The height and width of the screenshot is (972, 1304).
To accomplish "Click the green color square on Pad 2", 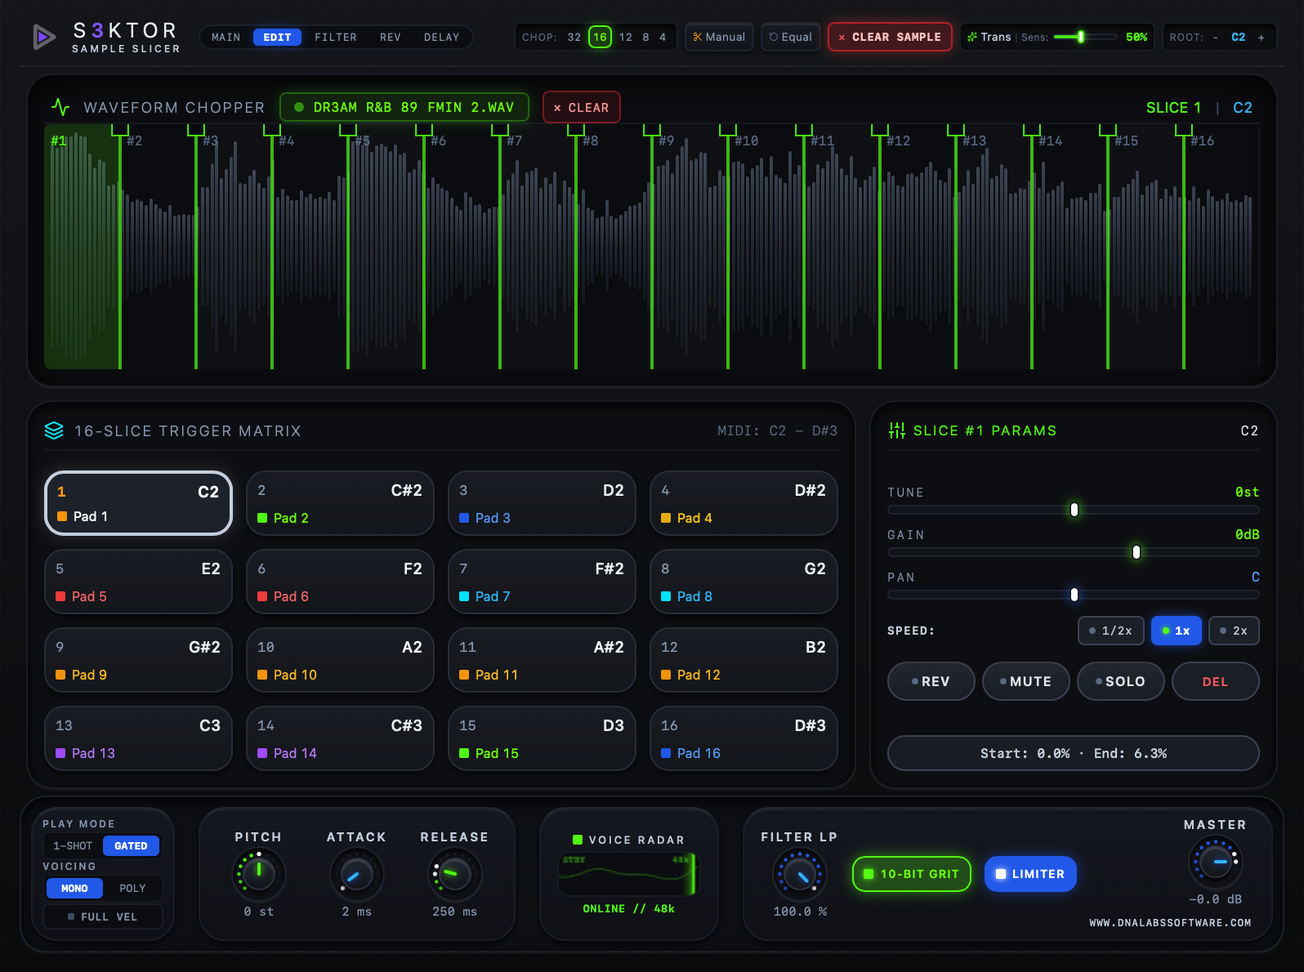I will click(x=262, y=518).
